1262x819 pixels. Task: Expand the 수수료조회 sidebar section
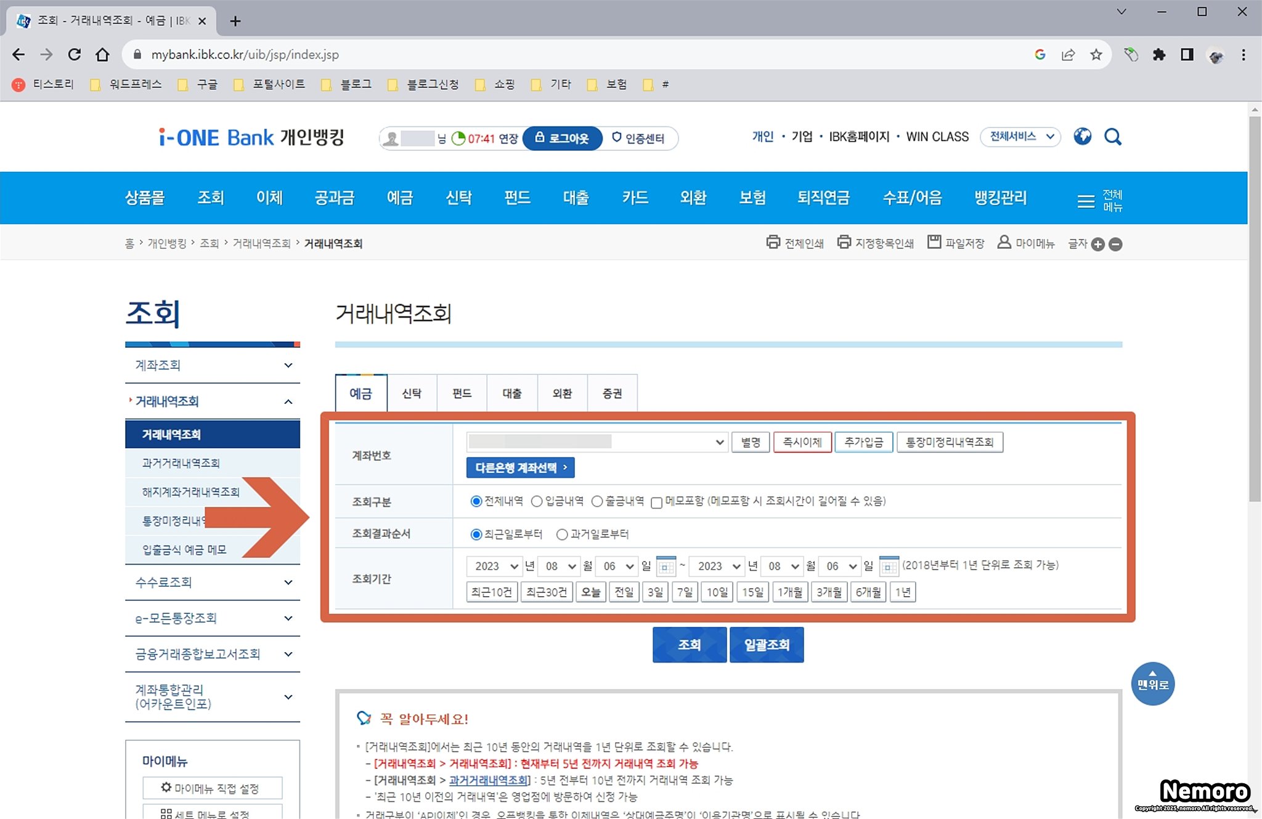(x=212, y=582)
